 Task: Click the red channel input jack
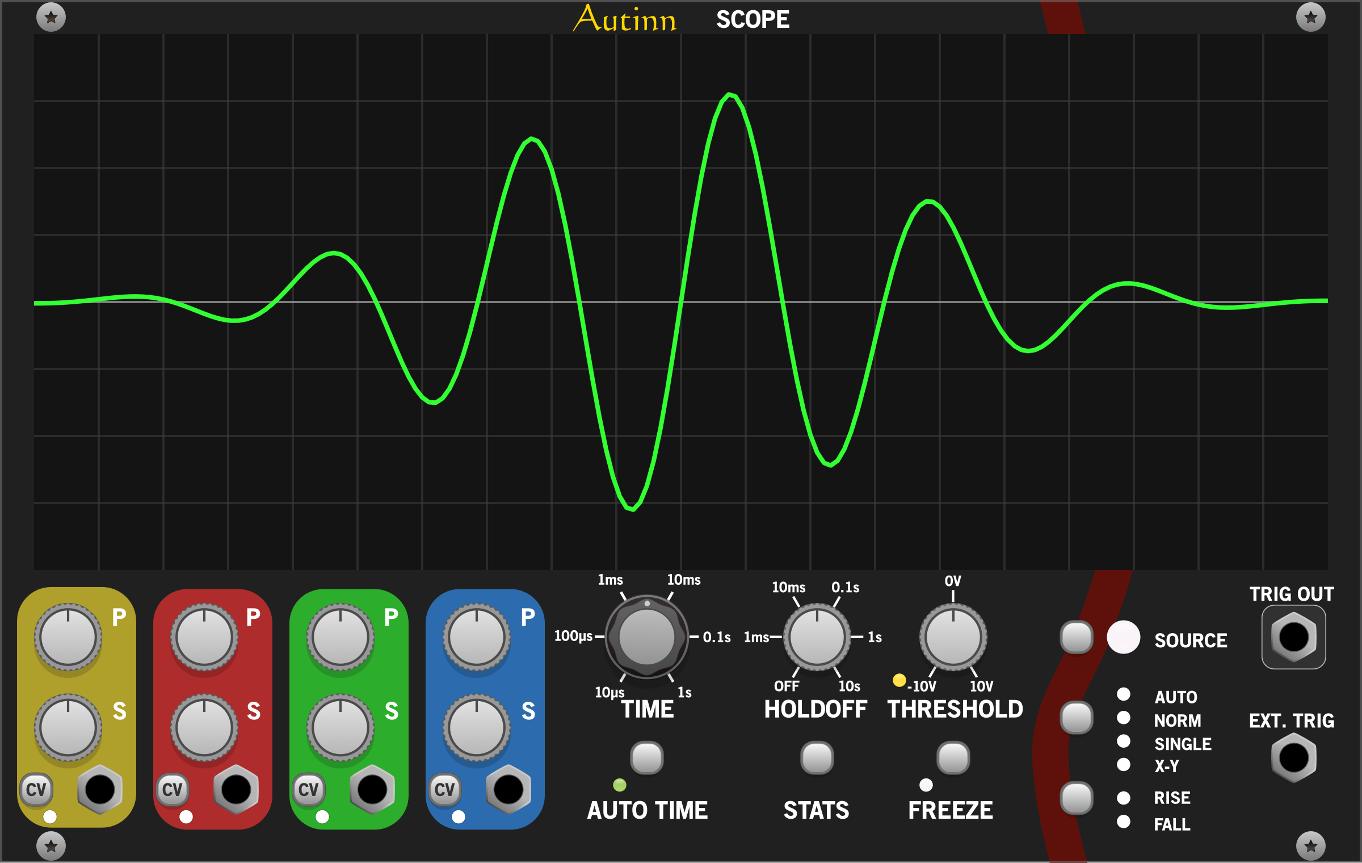(x=236, y=789)
